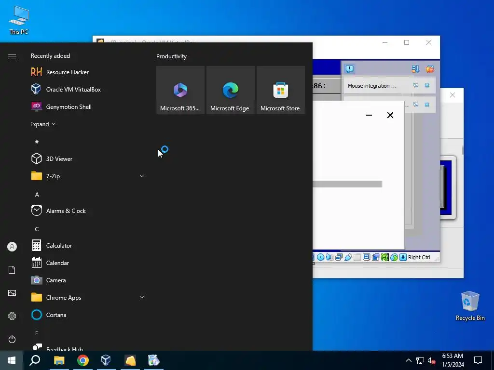The height and width of the screenshot is (370, 494).
Task: Delete all VirtualBox notifications icon
Action: pyautogui.click(x=430, y=68)
